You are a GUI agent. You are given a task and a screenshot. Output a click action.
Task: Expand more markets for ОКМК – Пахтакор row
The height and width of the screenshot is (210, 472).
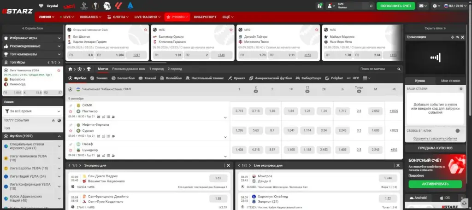click(x=225, y=118)
